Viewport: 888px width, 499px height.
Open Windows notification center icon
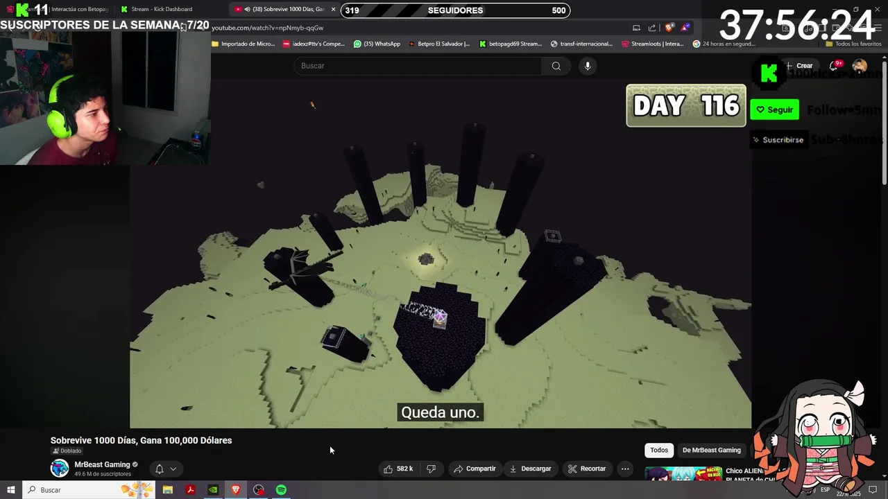873,490
